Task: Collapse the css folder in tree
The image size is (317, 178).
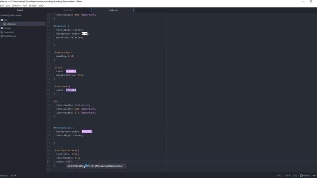Action: [x=5, y=20]
